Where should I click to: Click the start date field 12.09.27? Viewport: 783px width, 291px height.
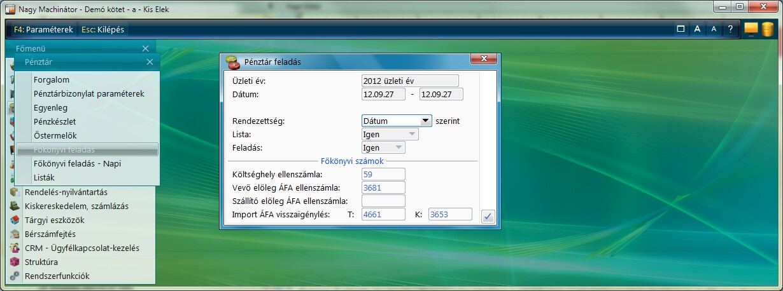coord(383,95)
